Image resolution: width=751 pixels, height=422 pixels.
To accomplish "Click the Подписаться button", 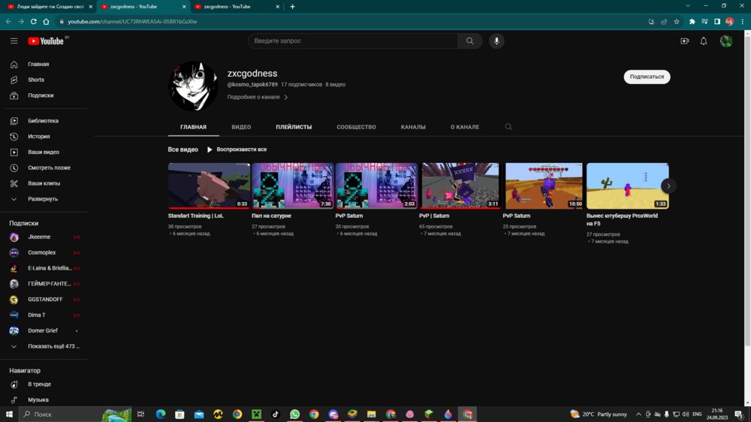I will [x=647, y=77].
